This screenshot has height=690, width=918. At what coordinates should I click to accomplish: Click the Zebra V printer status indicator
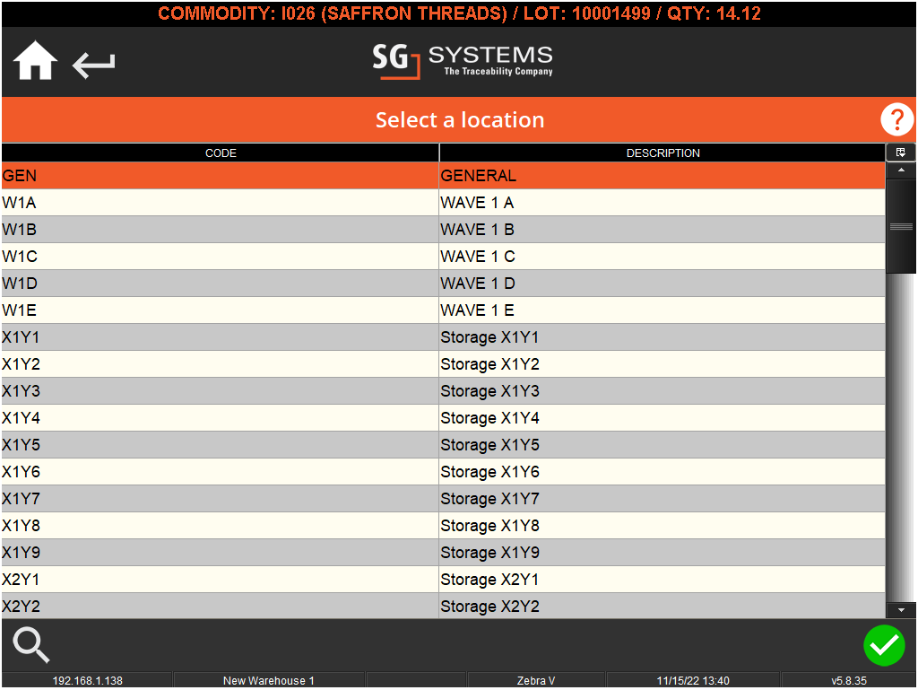coord(535,680)
